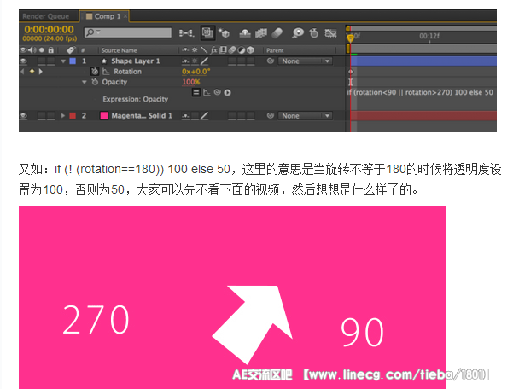Click the Hide Shy Layers icon
This screenshot has height=389, width=519.
click(x=245, y=33)
